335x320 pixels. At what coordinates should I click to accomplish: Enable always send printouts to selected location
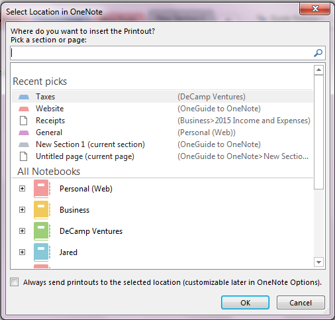click(x=15, y=282)
